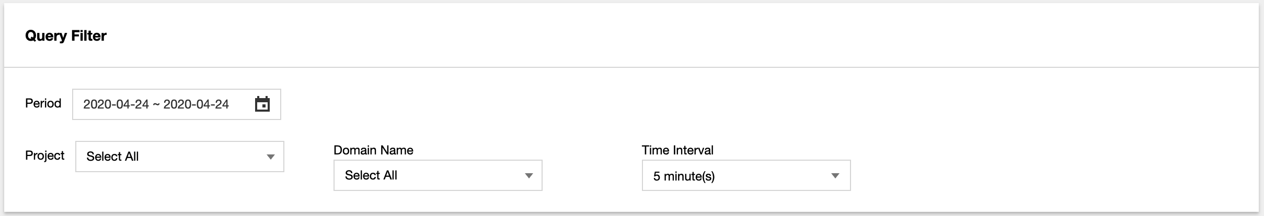
Task: Click 'Select All' text in Project box
Action: pos(112,157)
